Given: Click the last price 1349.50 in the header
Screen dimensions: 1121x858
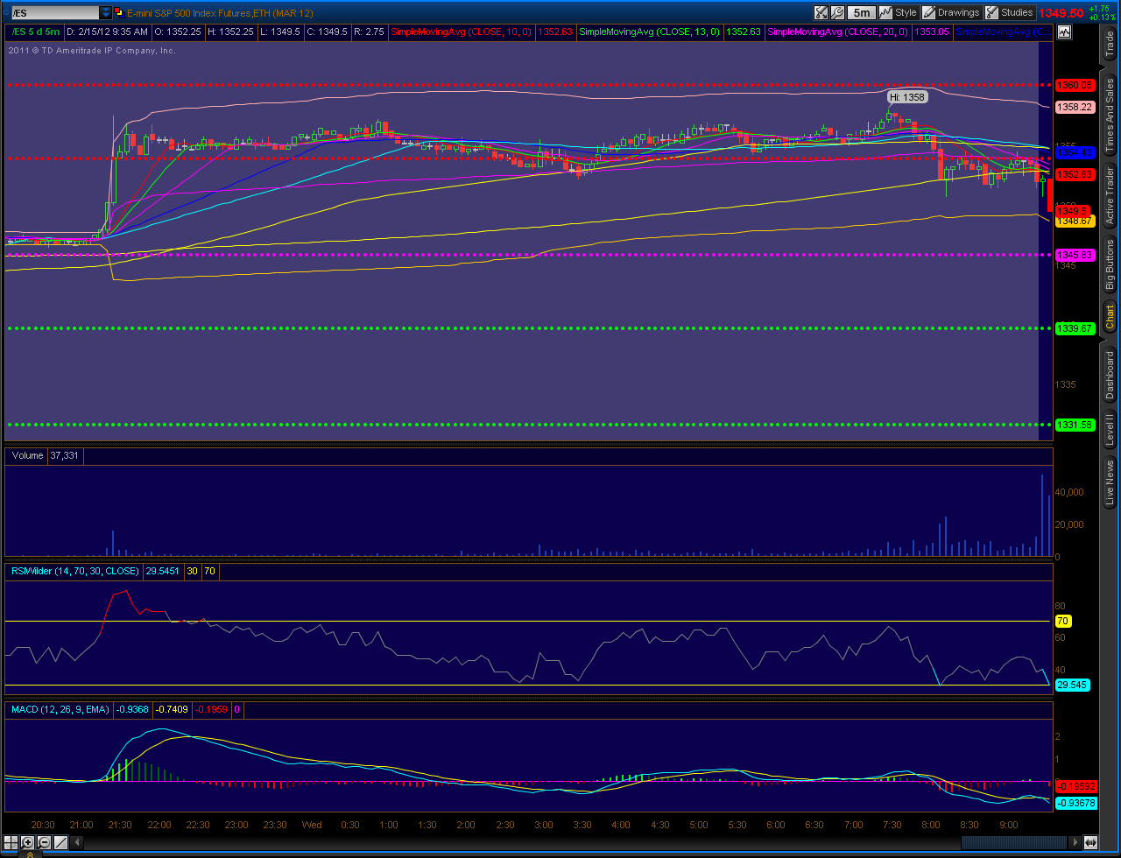Looking at the screenshot, I should [x=1061, y=13].
